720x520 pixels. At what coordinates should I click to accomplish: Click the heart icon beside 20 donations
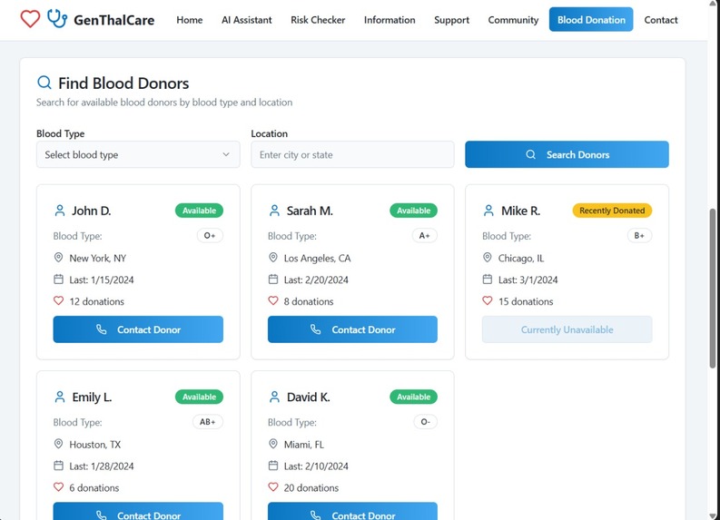tap(273, 487)
